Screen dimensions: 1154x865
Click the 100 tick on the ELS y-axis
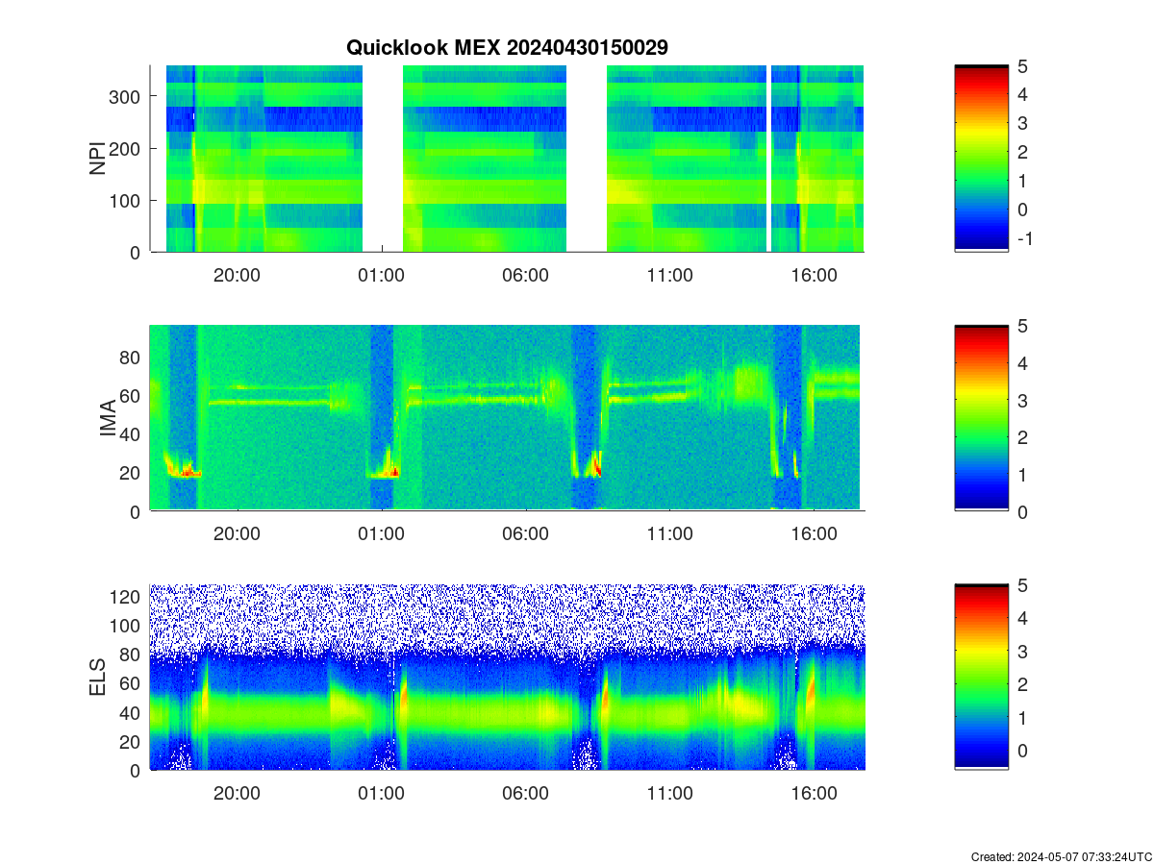(126, 626)
